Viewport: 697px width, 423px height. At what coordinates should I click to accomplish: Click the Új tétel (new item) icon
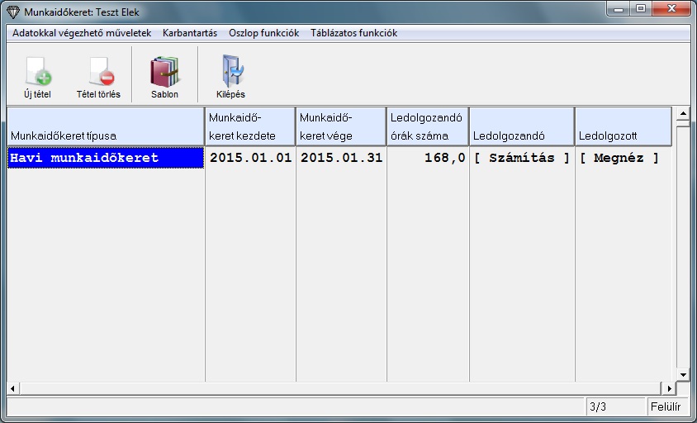[37, 72]
